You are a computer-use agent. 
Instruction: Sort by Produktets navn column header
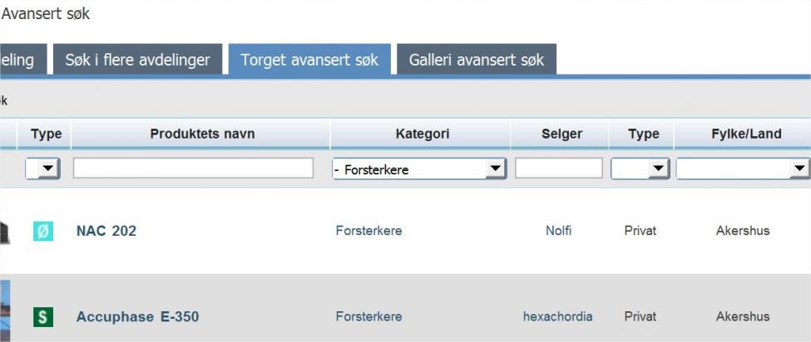[202, 134]
